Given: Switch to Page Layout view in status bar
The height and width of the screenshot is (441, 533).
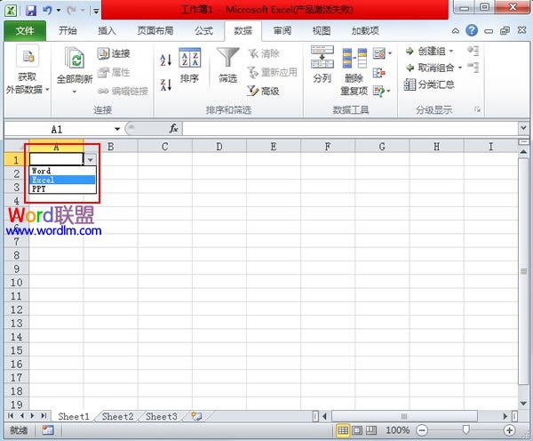Looking at the screenshot, I should pos(358,430).
